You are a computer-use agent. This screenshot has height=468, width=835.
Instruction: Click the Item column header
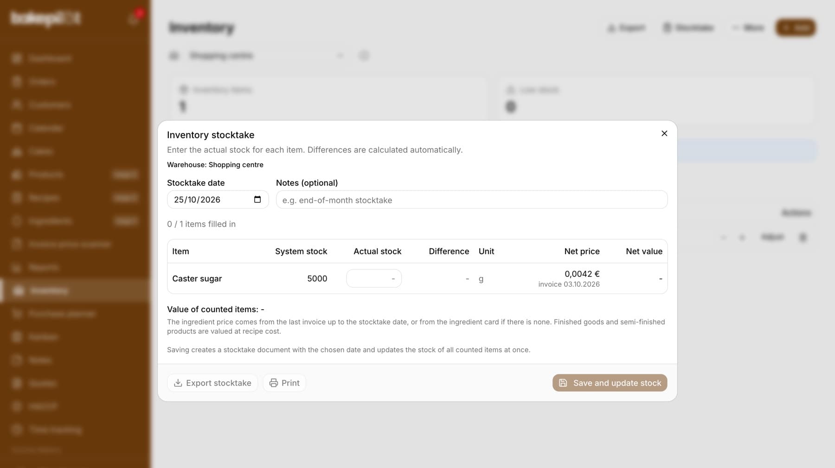180,251
